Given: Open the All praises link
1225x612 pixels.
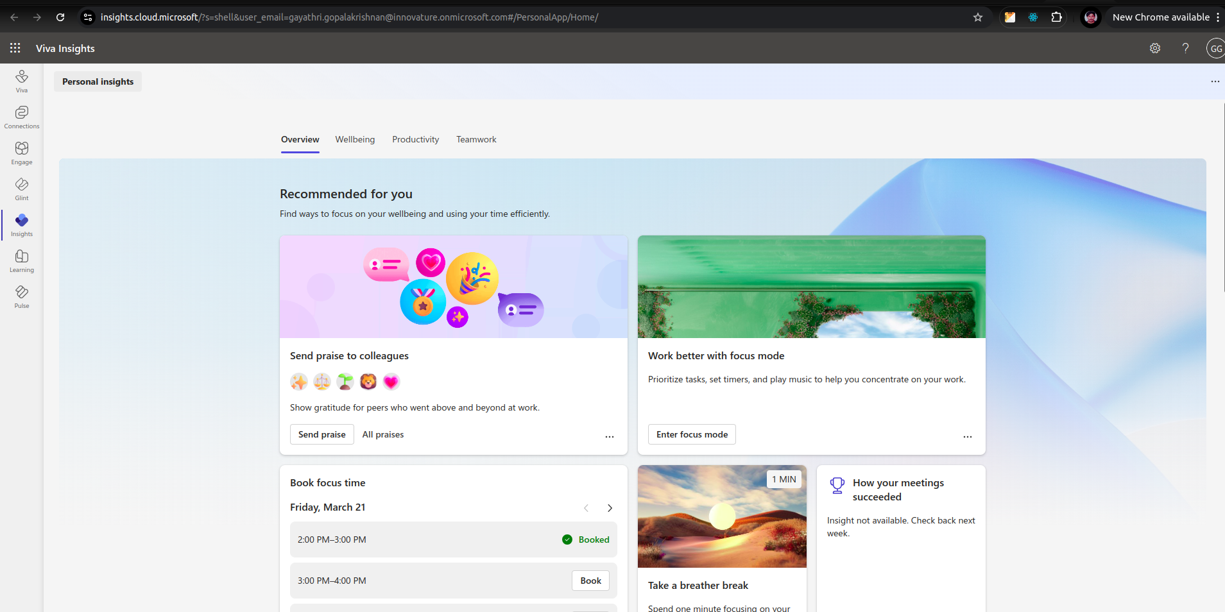Looking at the screenshot, I should tap(383, 434).
